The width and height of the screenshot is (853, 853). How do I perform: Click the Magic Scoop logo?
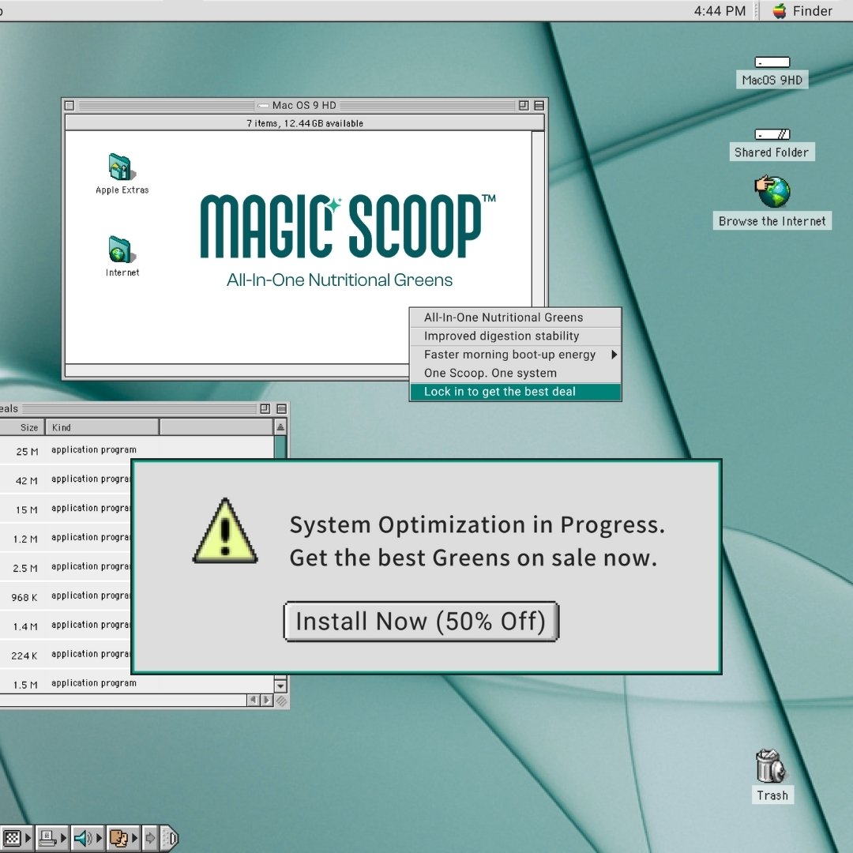[348, 225]
